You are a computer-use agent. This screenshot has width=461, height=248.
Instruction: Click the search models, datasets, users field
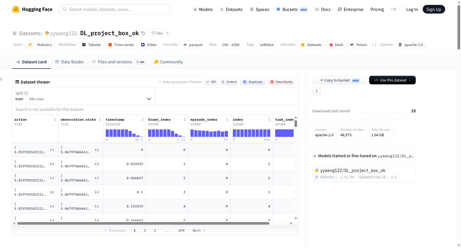coord(115,9)
